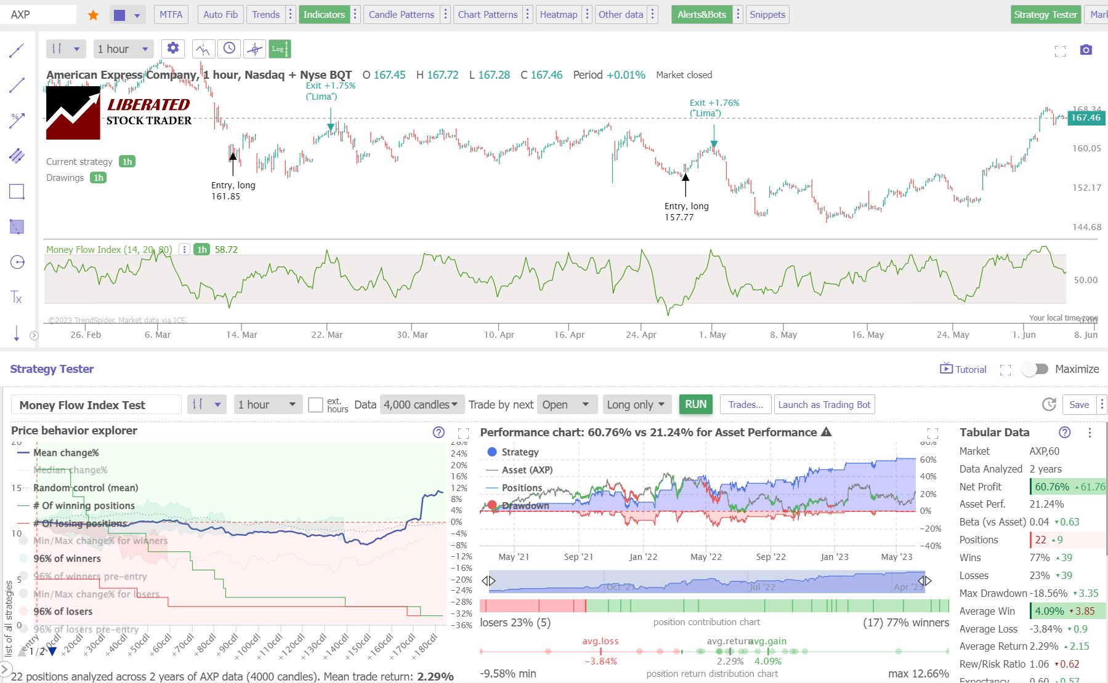Toggle the Maximize switch in Strategy Tester
This screenshot has width=1108, height=683.
point(1035,369)
